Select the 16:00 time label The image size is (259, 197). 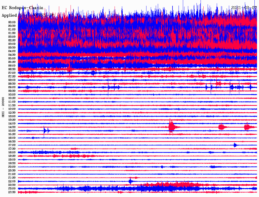(12, 138)
